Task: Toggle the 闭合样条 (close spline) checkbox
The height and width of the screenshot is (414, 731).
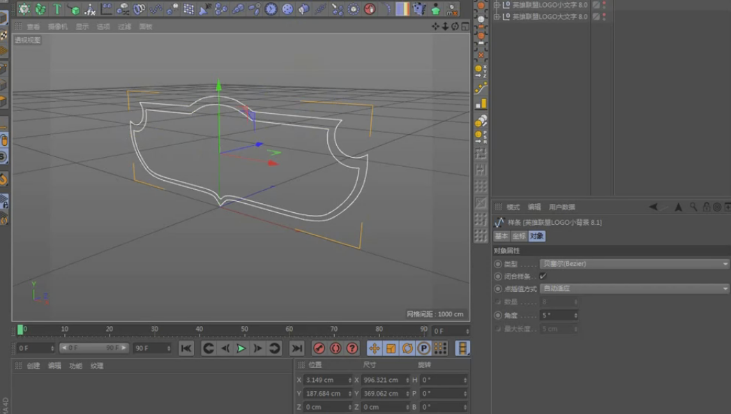Action: pyautogui.click(x=543, y=276)
